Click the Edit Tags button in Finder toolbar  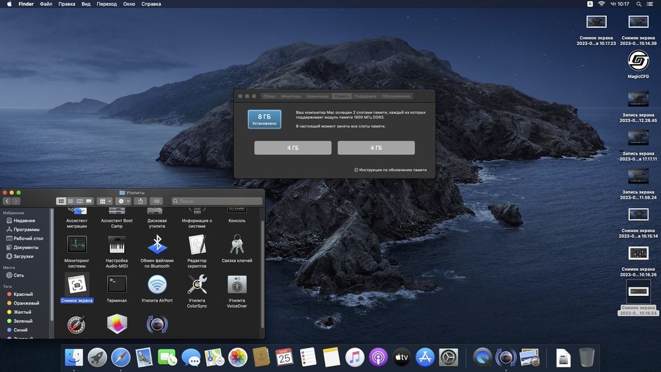(x=157, y=201)
